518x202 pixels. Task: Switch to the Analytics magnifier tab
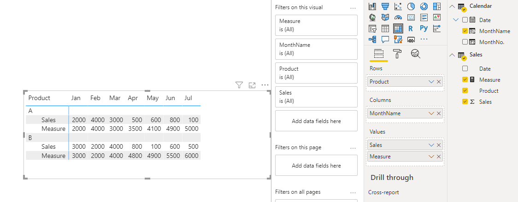click(x=415, y=54)
